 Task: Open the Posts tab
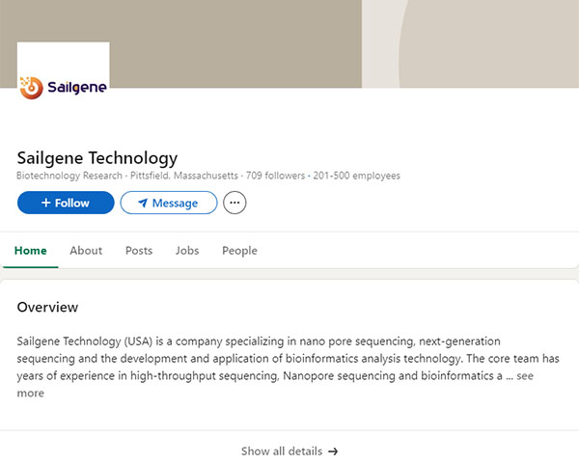(139, 251)
